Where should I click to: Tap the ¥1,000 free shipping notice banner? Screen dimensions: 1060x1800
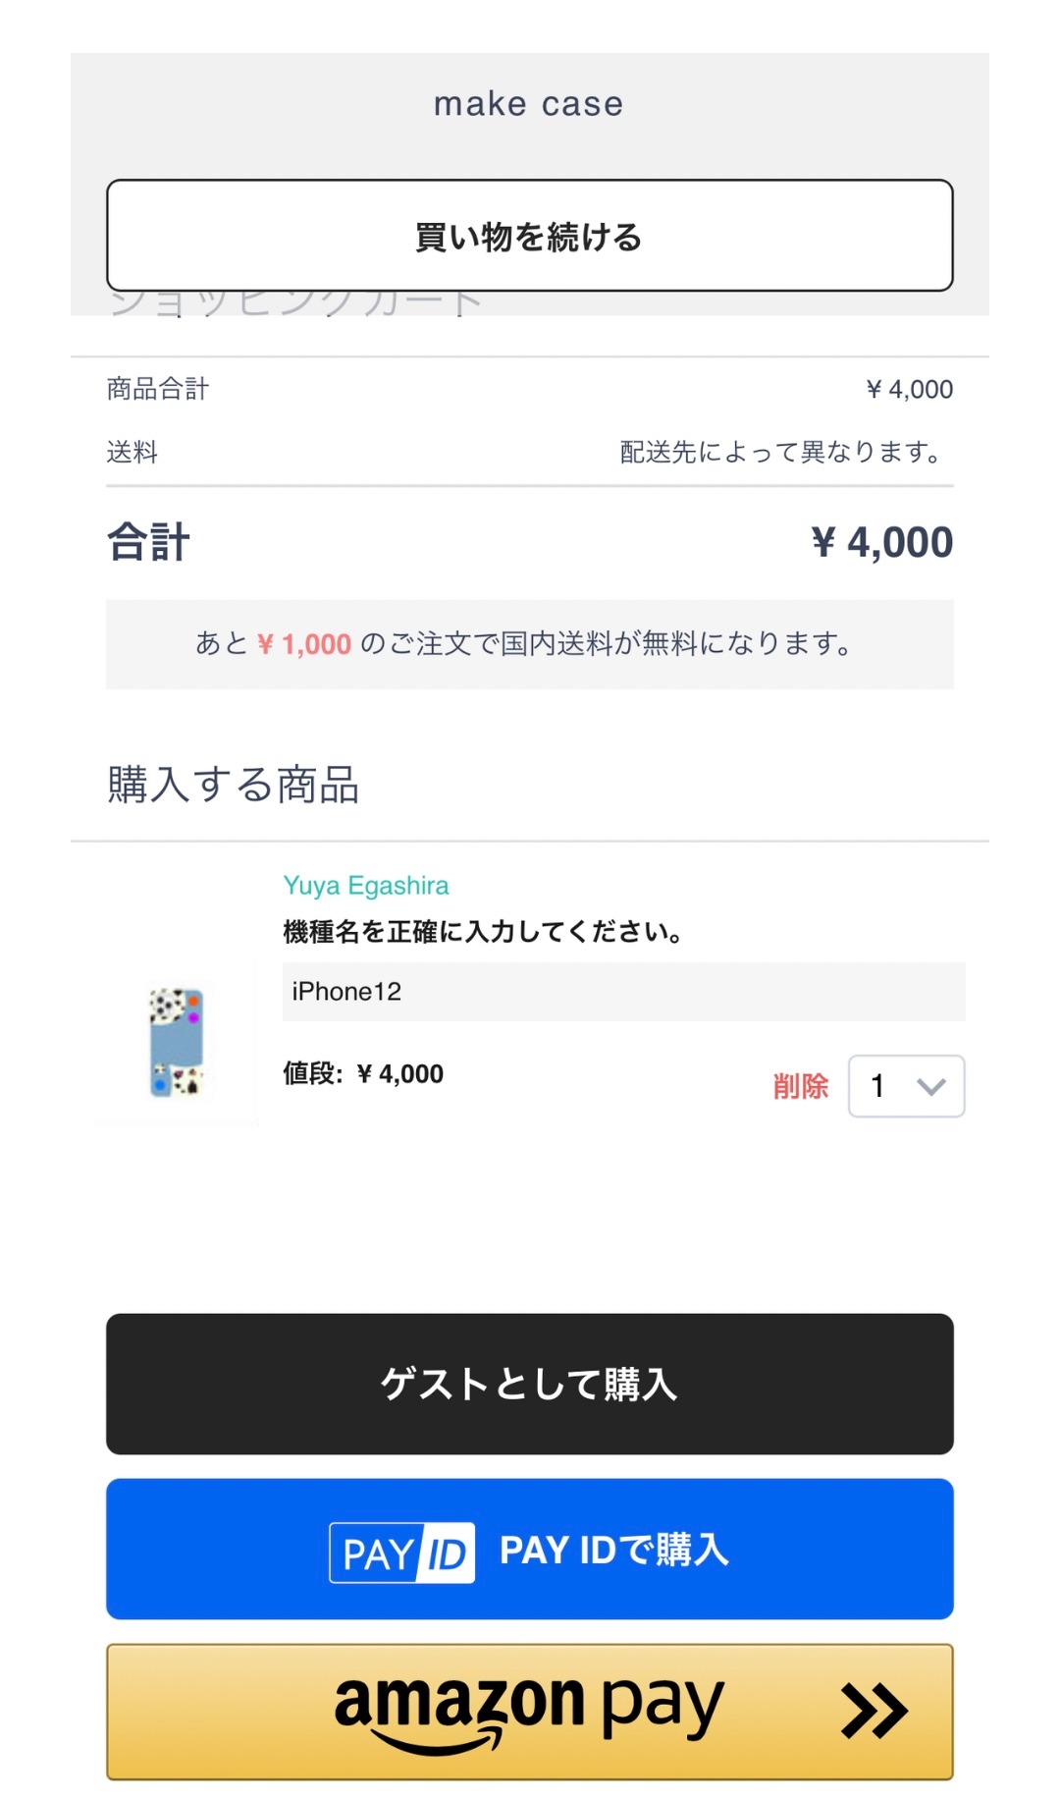click(x=530, y=644)
